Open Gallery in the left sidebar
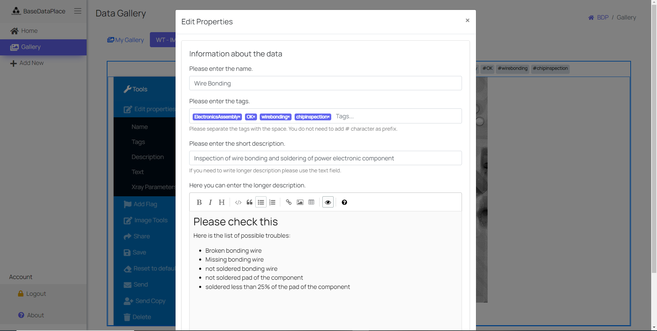 tap(31, 47)
